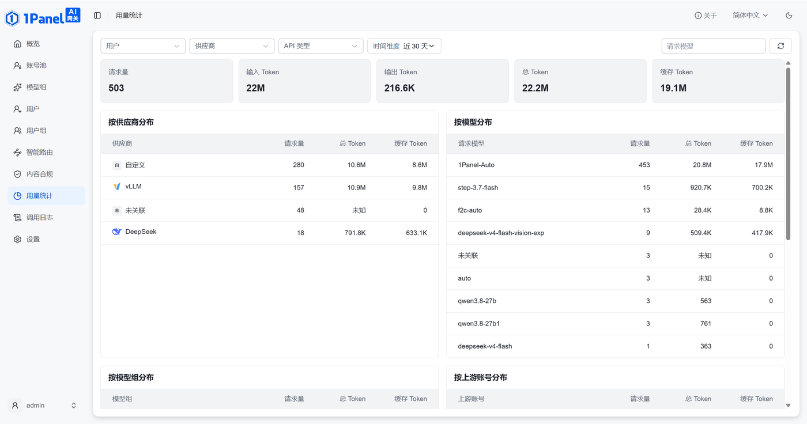This screenshot has width=807, height=424.
Task: Click the 账号池 account icon in sidebar
Action: click(17, 66)
